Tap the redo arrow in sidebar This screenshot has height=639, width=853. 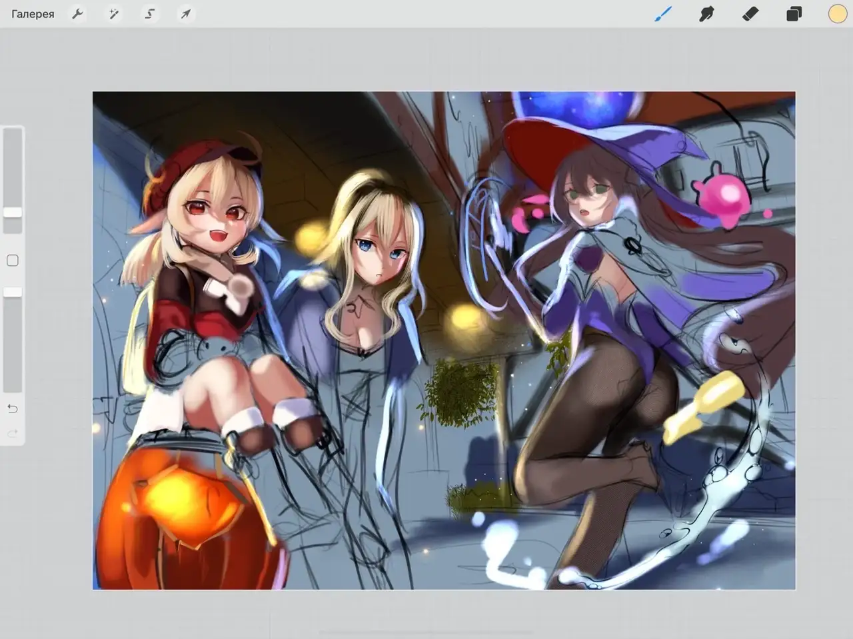click(x=13, y=434)
